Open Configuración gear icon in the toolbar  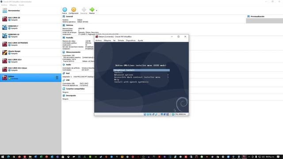point(74,10)
